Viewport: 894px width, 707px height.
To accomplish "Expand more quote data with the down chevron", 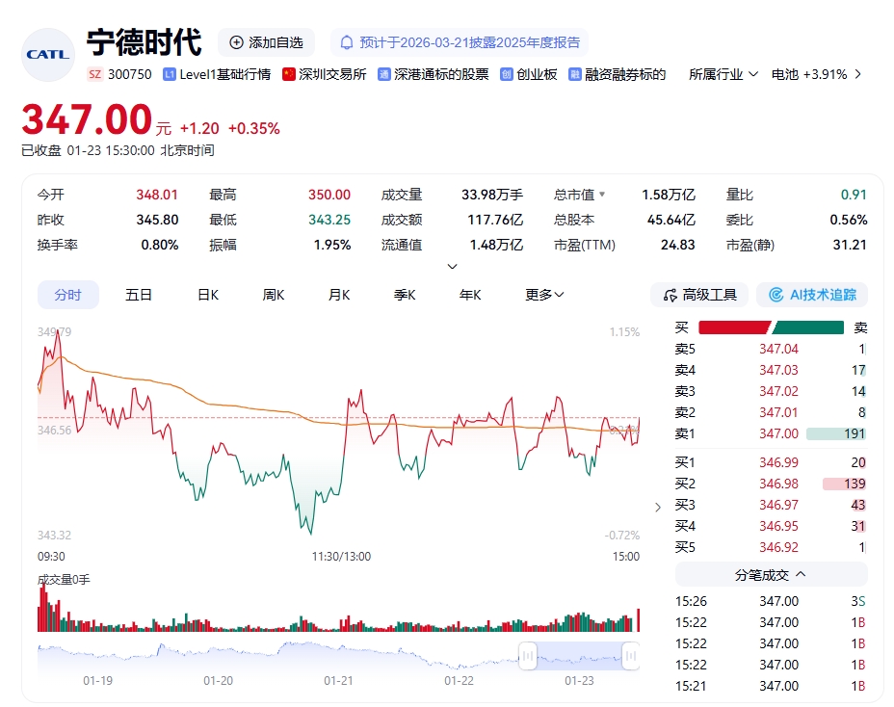I will [x=452, y=266].
